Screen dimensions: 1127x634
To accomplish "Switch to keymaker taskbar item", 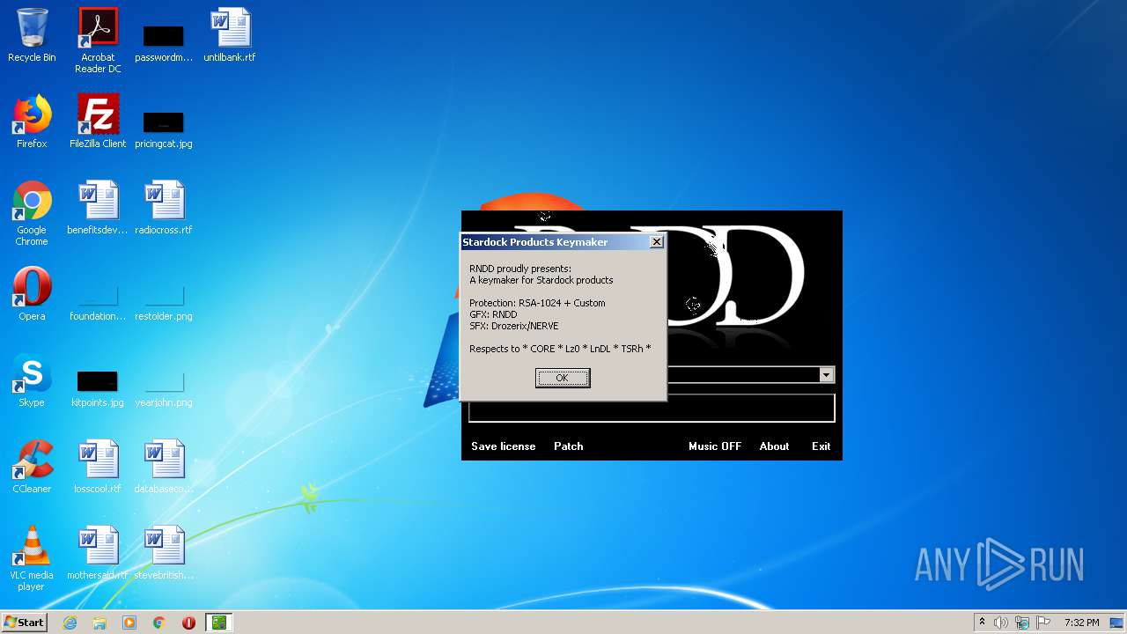I will (218, 623).
